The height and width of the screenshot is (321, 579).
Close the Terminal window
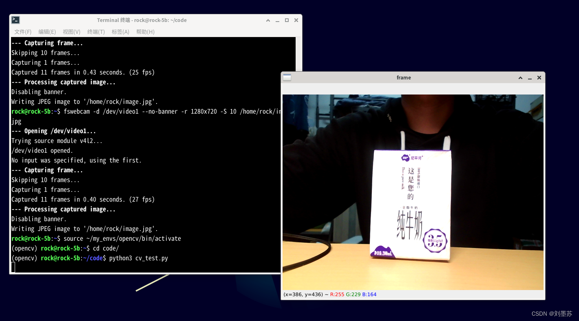(x=296, y=20)
